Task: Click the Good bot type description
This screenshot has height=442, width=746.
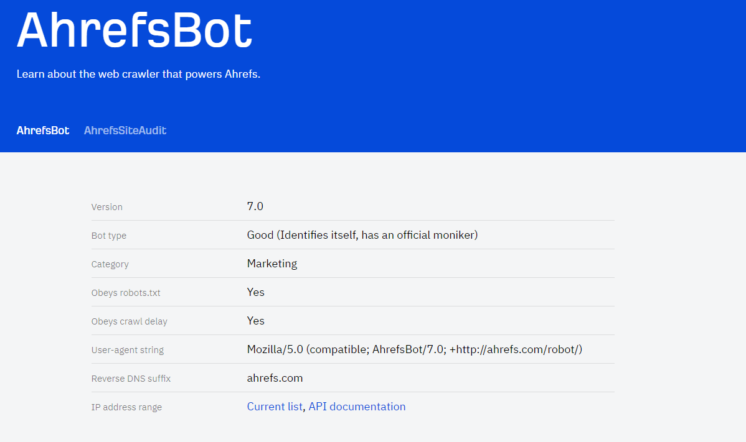Action: click(x=361, y=234)
